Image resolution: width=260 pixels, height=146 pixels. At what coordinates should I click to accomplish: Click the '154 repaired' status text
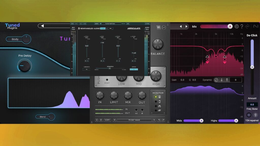click(x=252, y=120)
